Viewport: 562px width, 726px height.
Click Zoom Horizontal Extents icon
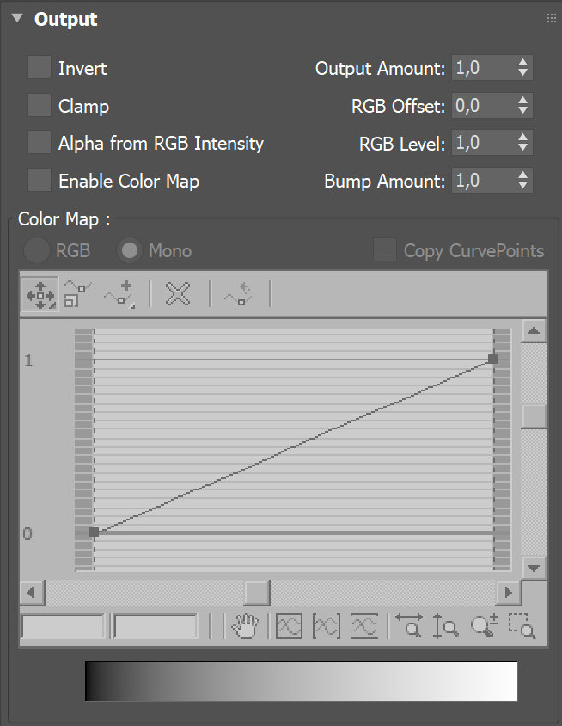coord(327,626)
